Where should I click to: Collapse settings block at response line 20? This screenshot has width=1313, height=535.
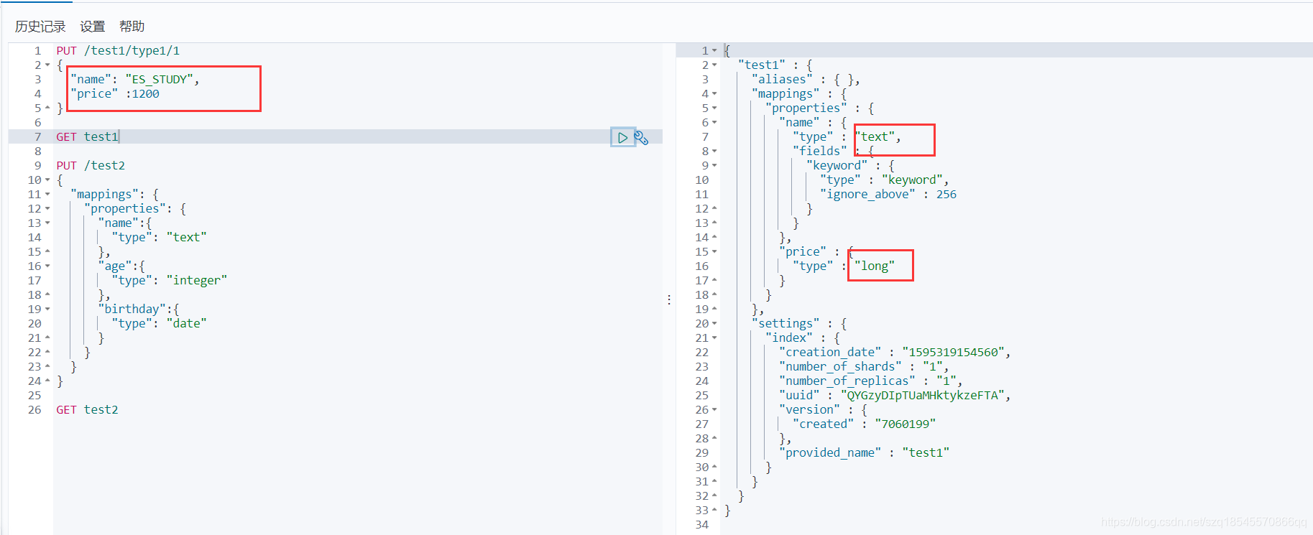pos(714,323)
